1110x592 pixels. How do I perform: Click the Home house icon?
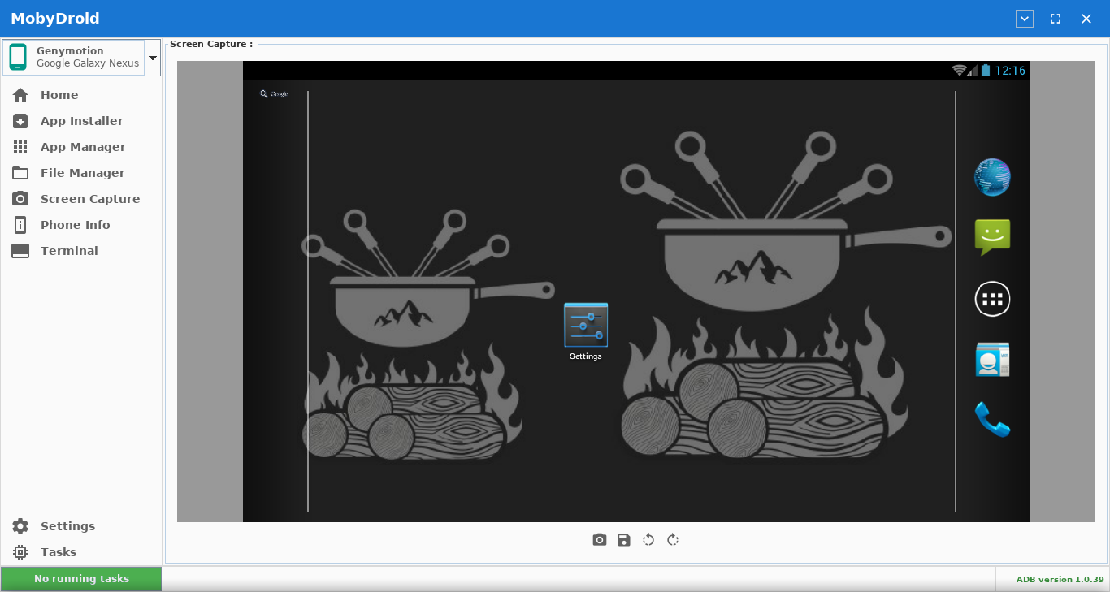point(20,95)
